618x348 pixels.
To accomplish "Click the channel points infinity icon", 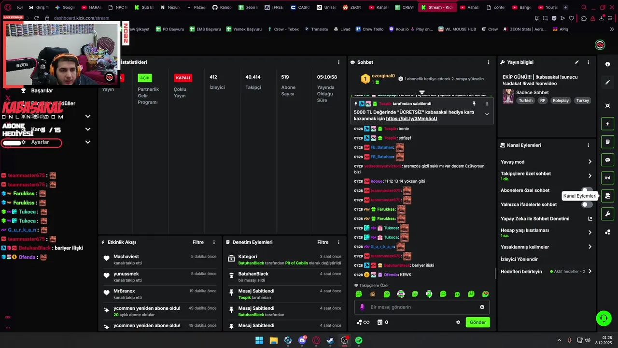I will click(363, 322).
